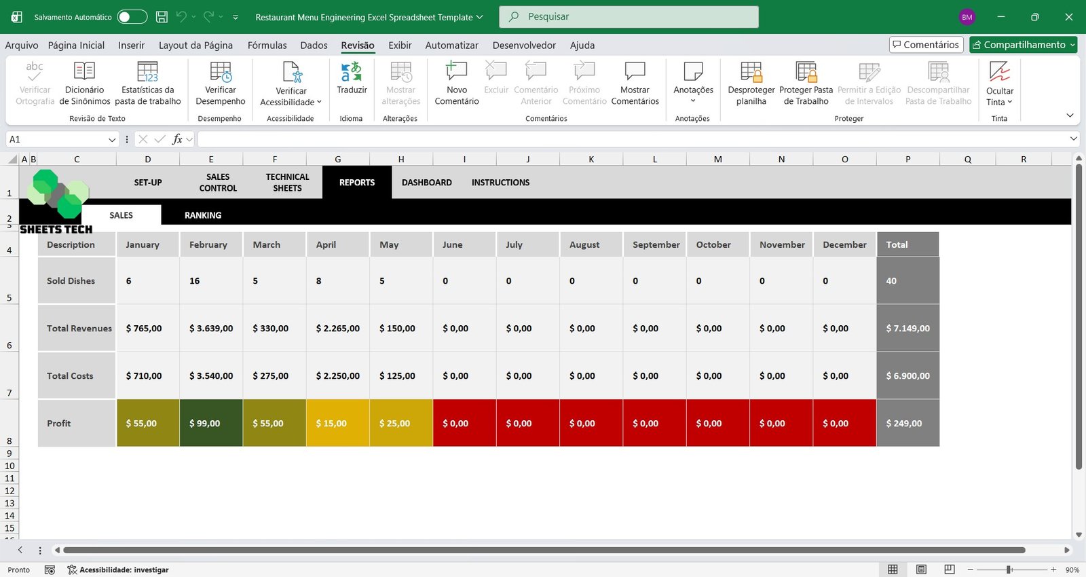Toggle the Salvamento Automático switch
This screenshot has height=577, width=1086.
pos(132,17)
